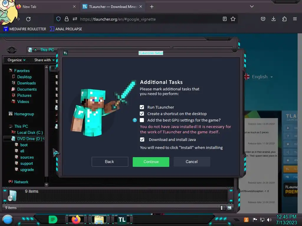Uncheck Download and install Java
Screen dimensions: 302x226
tap(142, 139)
